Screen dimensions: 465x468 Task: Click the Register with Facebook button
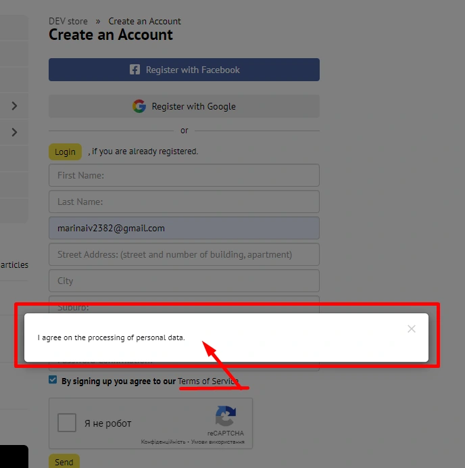pyautogui.click(x=184, y=70)
